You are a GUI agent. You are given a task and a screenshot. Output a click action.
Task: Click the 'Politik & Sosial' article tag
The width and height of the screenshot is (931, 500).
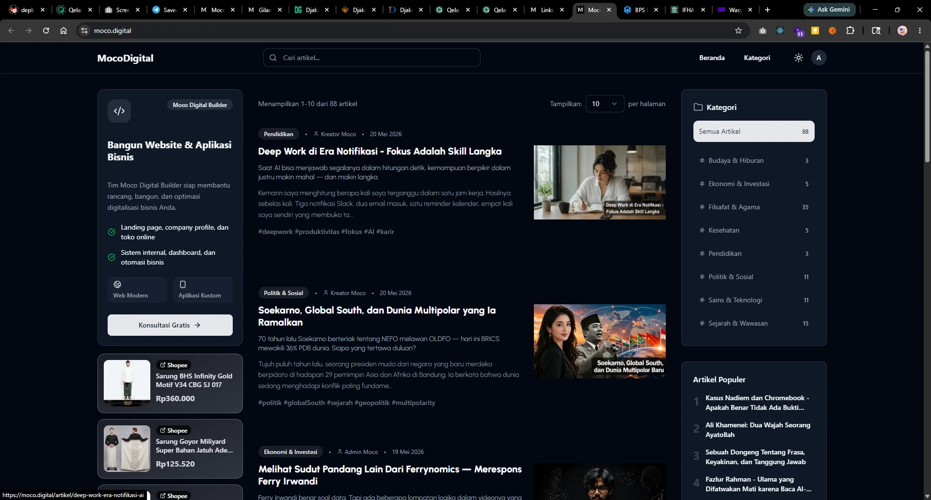(283, 293)
